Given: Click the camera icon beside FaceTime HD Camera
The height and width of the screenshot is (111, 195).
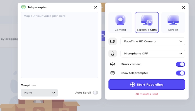Looking at the screenshot, I should click(113, 41).
